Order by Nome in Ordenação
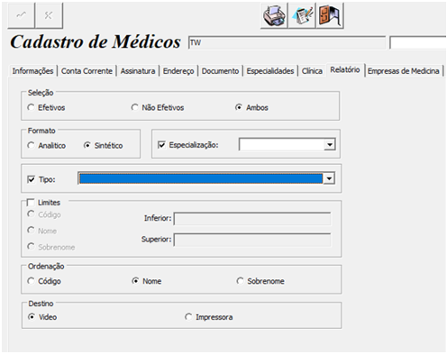The width and height of the screenshot is (447, 354). tap(146, 281)
